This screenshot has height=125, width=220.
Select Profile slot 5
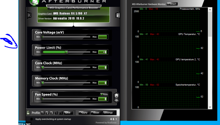(x=61, y=113)
